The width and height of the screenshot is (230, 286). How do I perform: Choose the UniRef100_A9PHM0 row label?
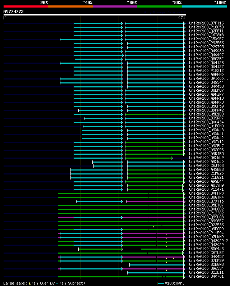click(206, 74)
